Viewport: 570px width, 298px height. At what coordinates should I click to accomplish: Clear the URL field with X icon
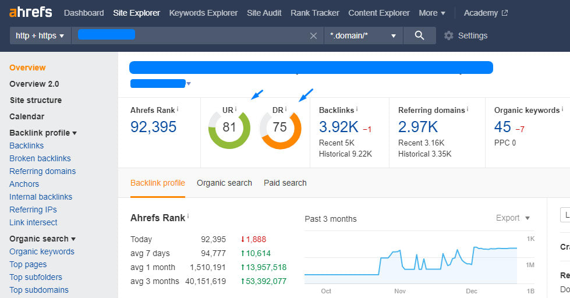[313, 36]
